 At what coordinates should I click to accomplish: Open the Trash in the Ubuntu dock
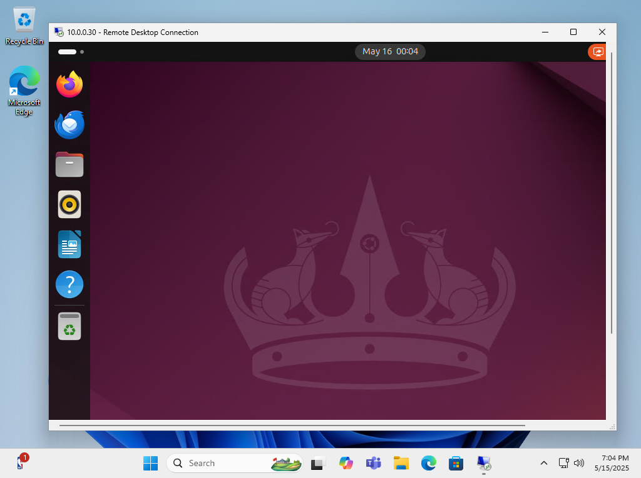tap(69, 326)
